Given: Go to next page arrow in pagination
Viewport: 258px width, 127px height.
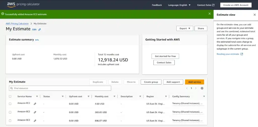Looking at the screenshot, I should coord(196,88).
